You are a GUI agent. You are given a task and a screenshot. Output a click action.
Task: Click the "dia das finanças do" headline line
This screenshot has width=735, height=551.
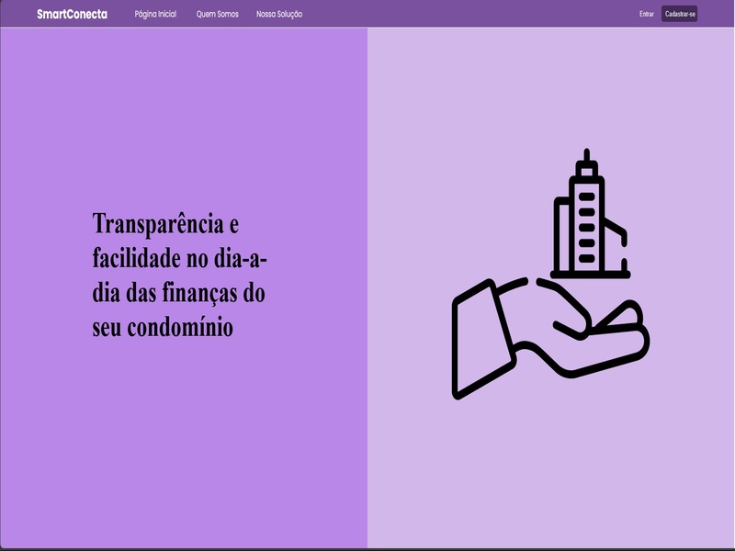pyautogui.click(x=179, y=293)
